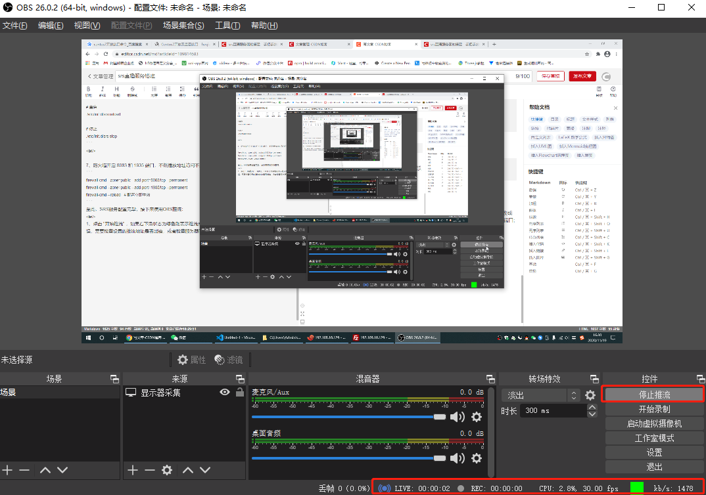Select the 场景 item in scenes list
Viewport: 706px width, 495px height.
[x=60, y=393]
